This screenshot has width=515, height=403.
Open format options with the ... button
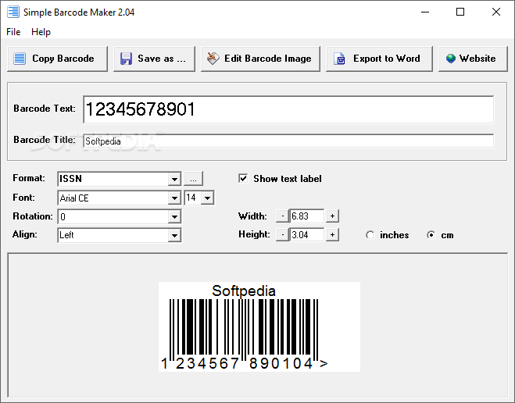tap(194, 179)
